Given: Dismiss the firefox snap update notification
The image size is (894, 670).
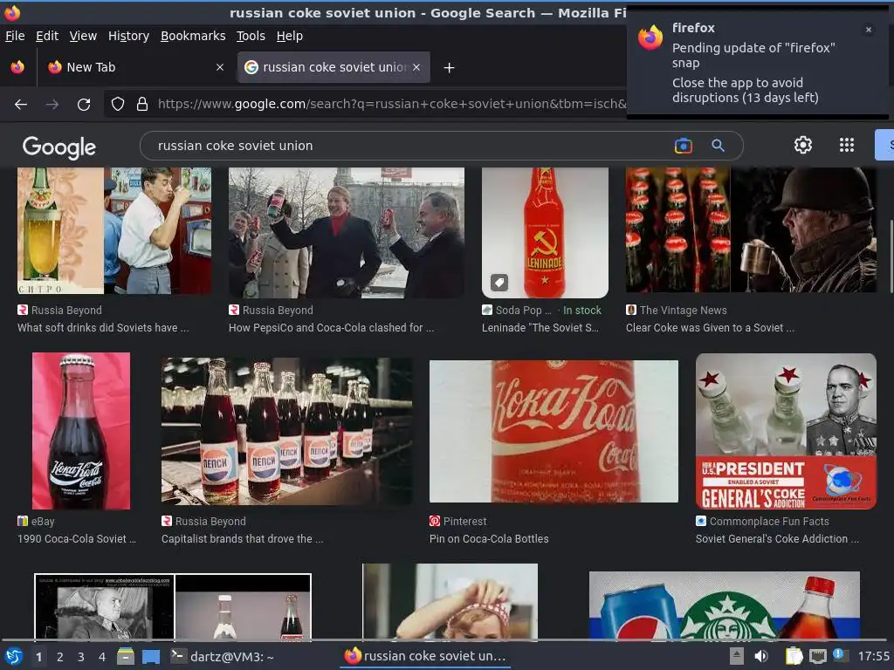Looking at the screenshot, I should tap(869, 30).
